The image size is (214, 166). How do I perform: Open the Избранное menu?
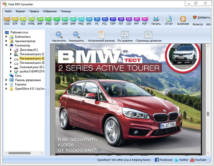coord(50,11)
